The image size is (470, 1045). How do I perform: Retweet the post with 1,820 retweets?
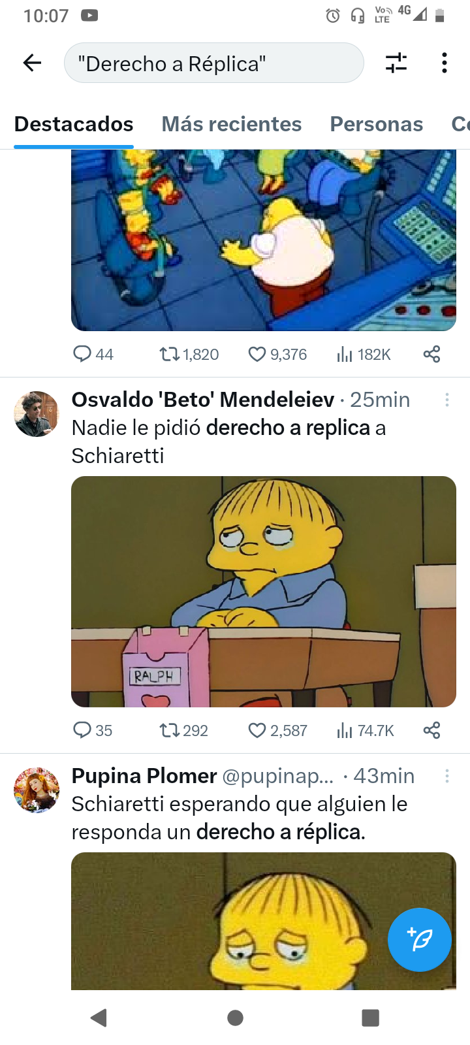pos(170,355)
